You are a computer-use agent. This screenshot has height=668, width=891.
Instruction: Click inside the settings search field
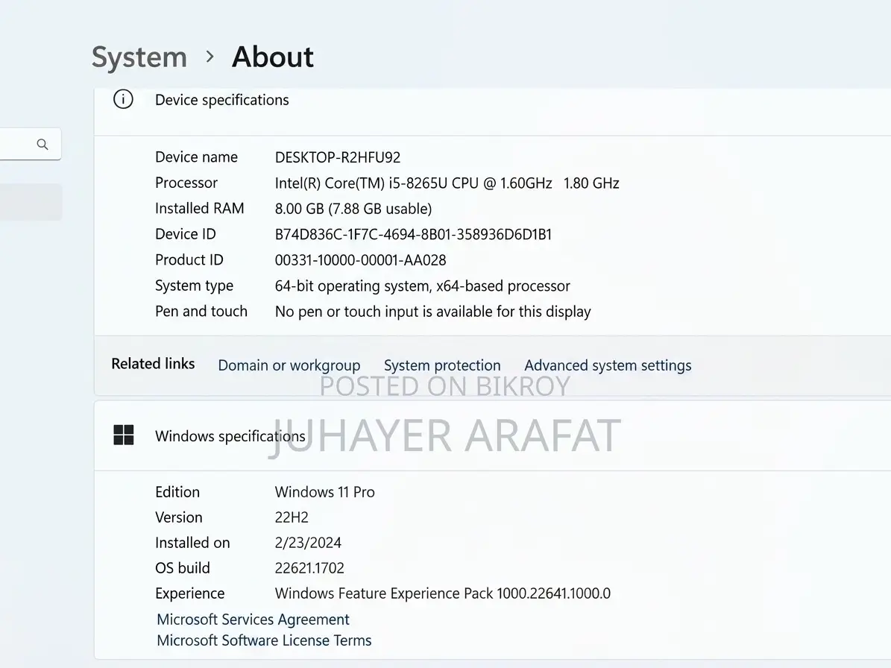tap(30, 145)
